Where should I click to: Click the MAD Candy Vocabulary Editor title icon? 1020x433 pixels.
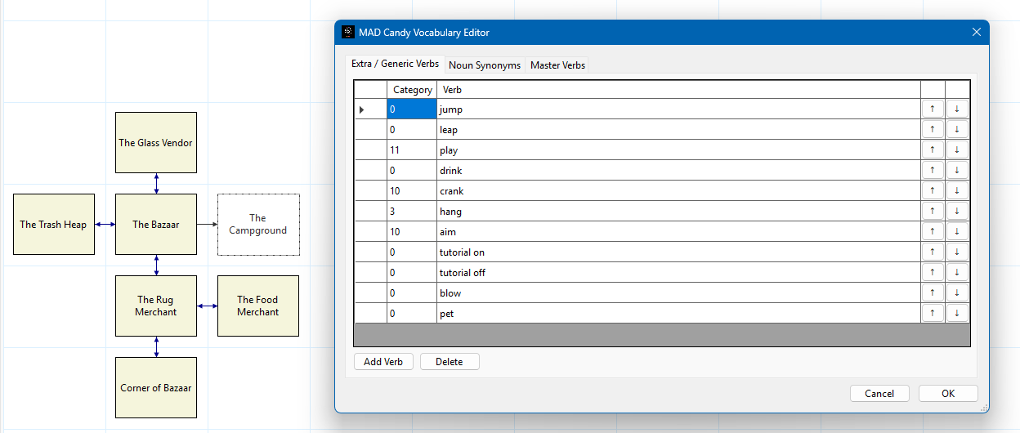coord(347,32)
